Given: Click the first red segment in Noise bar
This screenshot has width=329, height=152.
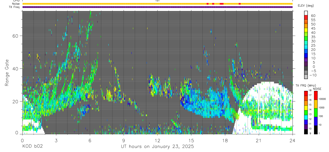Looking at the screenshot, I should pos(208,4).
